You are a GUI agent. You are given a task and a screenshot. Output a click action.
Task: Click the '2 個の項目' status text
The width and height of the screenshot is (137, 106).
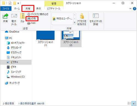[x=8, y=104]
